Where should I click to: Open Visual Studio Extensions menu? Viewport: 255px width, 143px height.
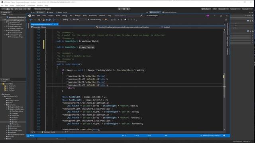pos(93,15)
